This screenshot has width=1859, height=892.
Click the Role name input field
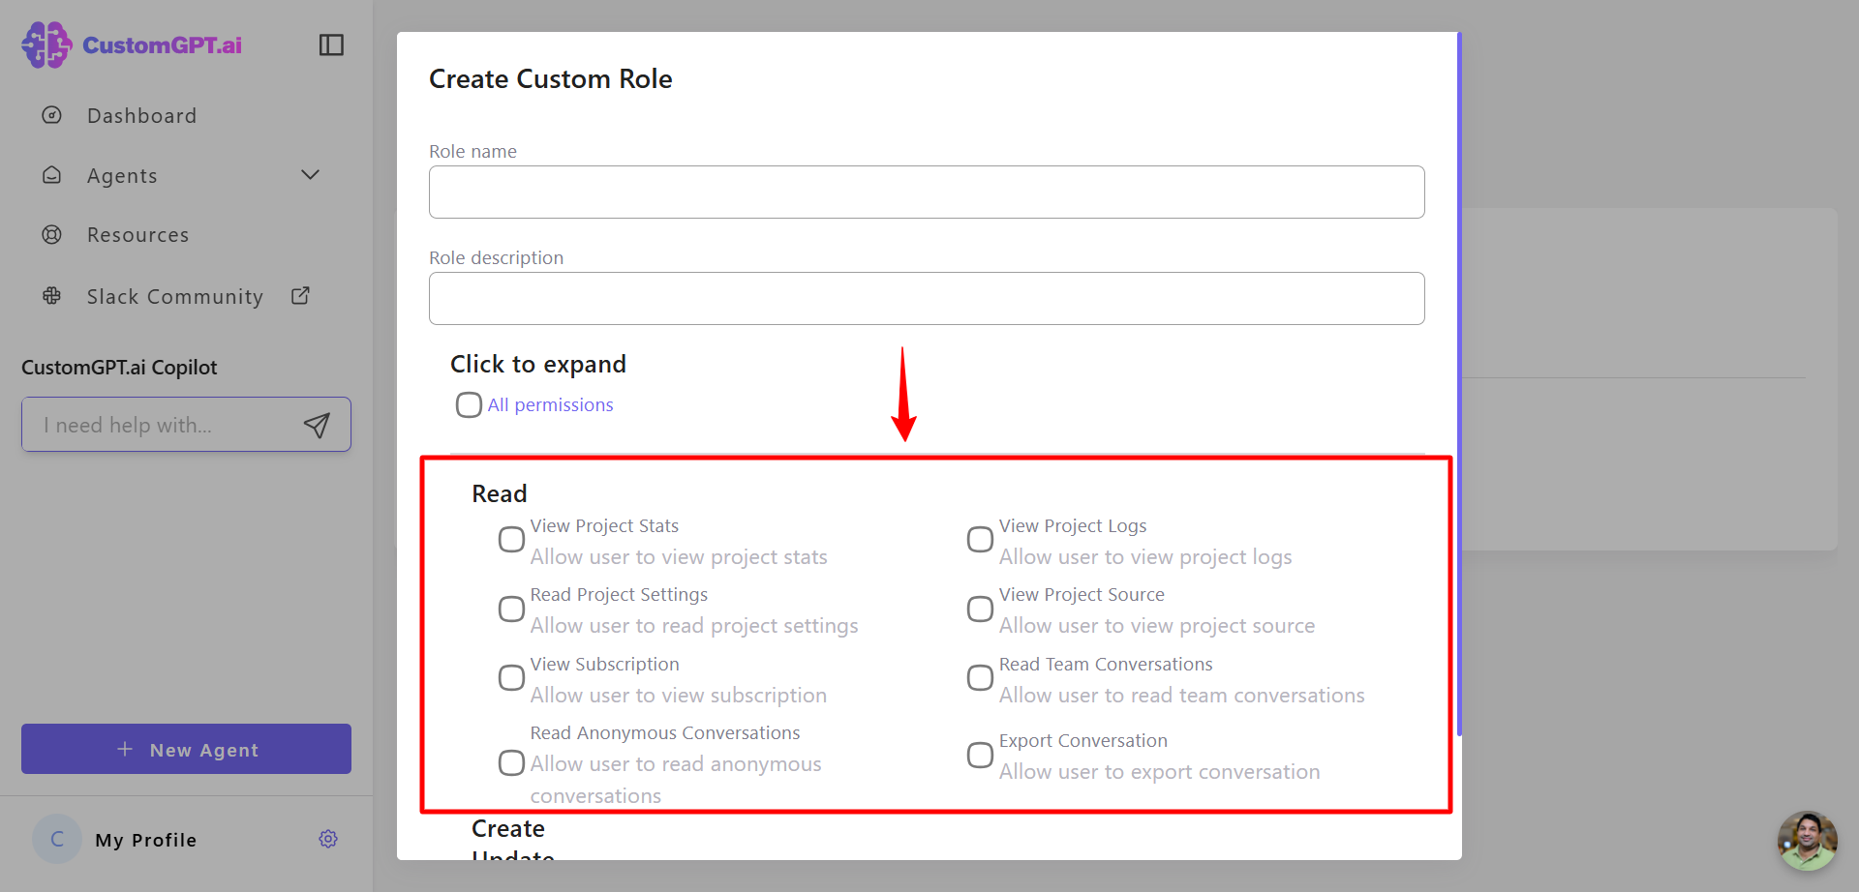(x=927, y=192)
